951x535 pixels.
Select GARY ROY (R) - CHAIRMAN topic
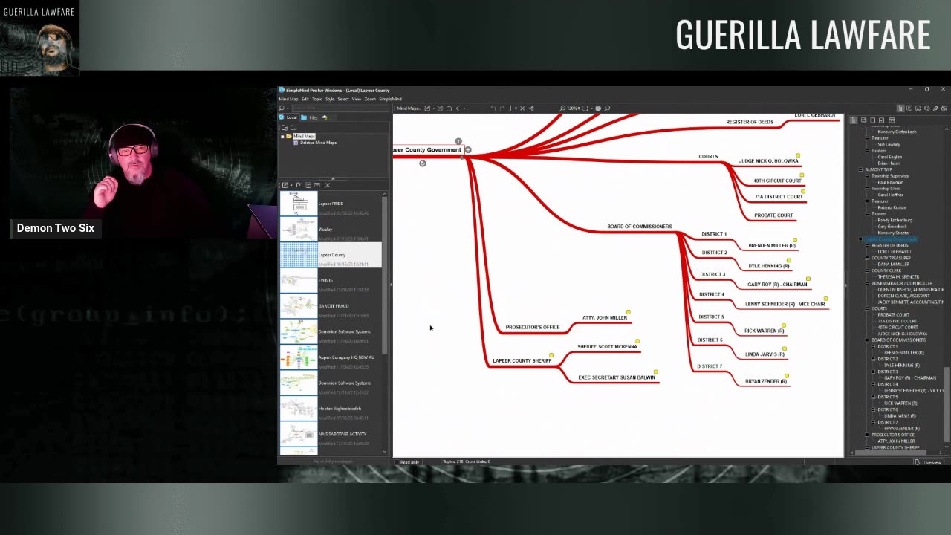pyautogui.click(x=777, y=285)
